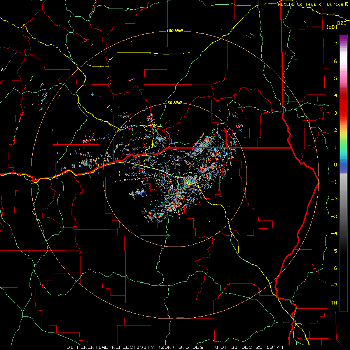This screenshot has height=350, width=350.
Task: Click the 7 dB scale label
Action: (x=336, y=44)
